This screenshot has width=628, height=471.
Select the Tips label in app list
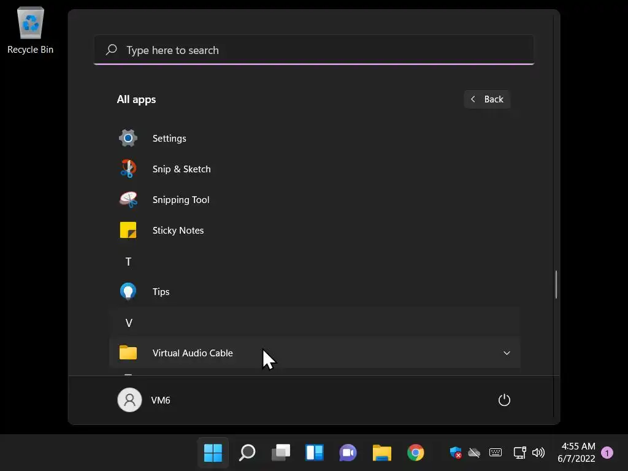coord(161,291)
